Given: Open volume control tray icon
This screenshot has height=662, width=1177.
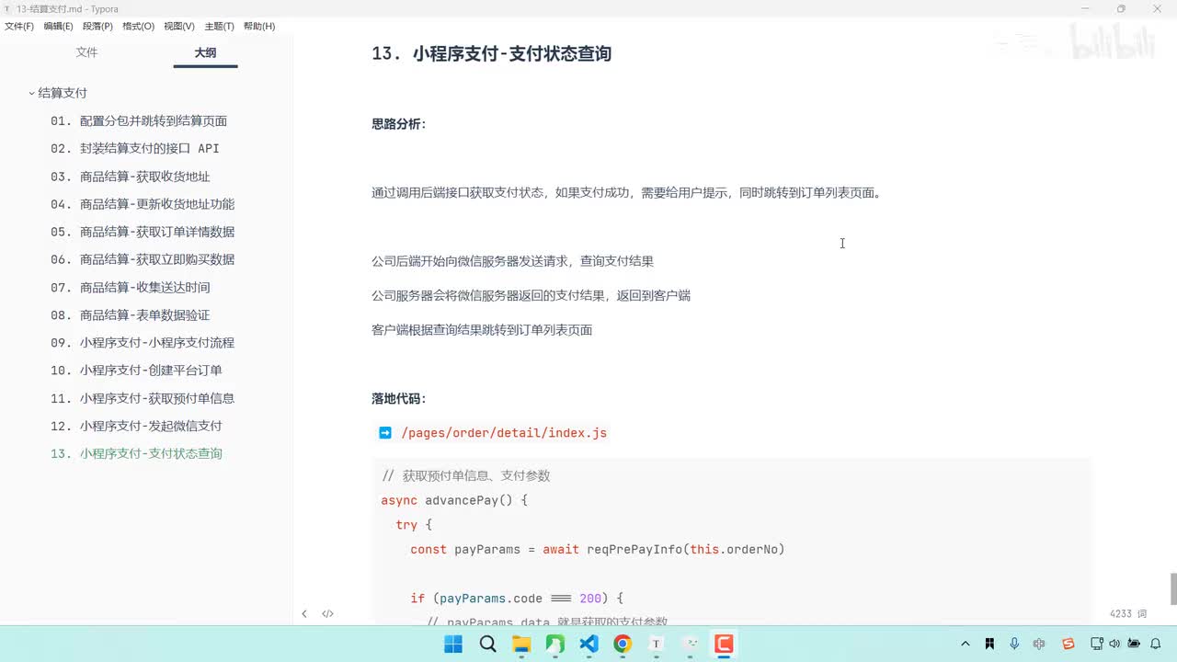Looking at the screenshot, I should click(x=1114, y=644).
